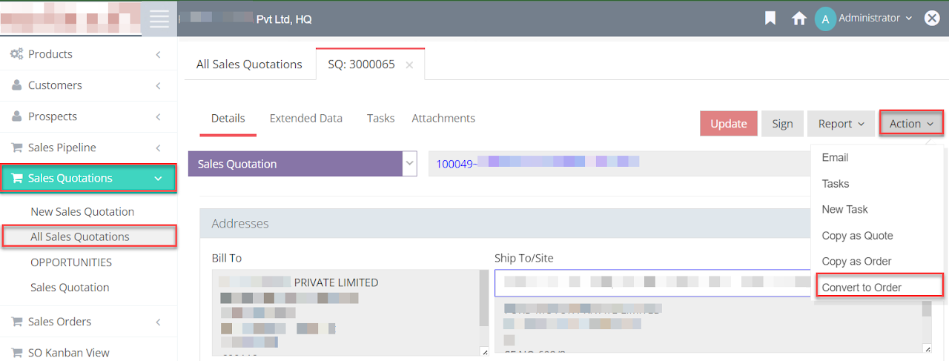Click the Administrator avatar icon
The height and width of the screenshot is (361, 949).
coord(824,19)
